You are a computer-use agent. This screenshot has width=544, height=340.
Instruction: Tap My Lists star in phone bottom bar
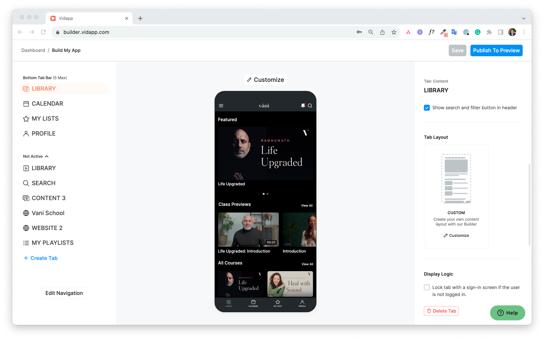click(277, 303)
